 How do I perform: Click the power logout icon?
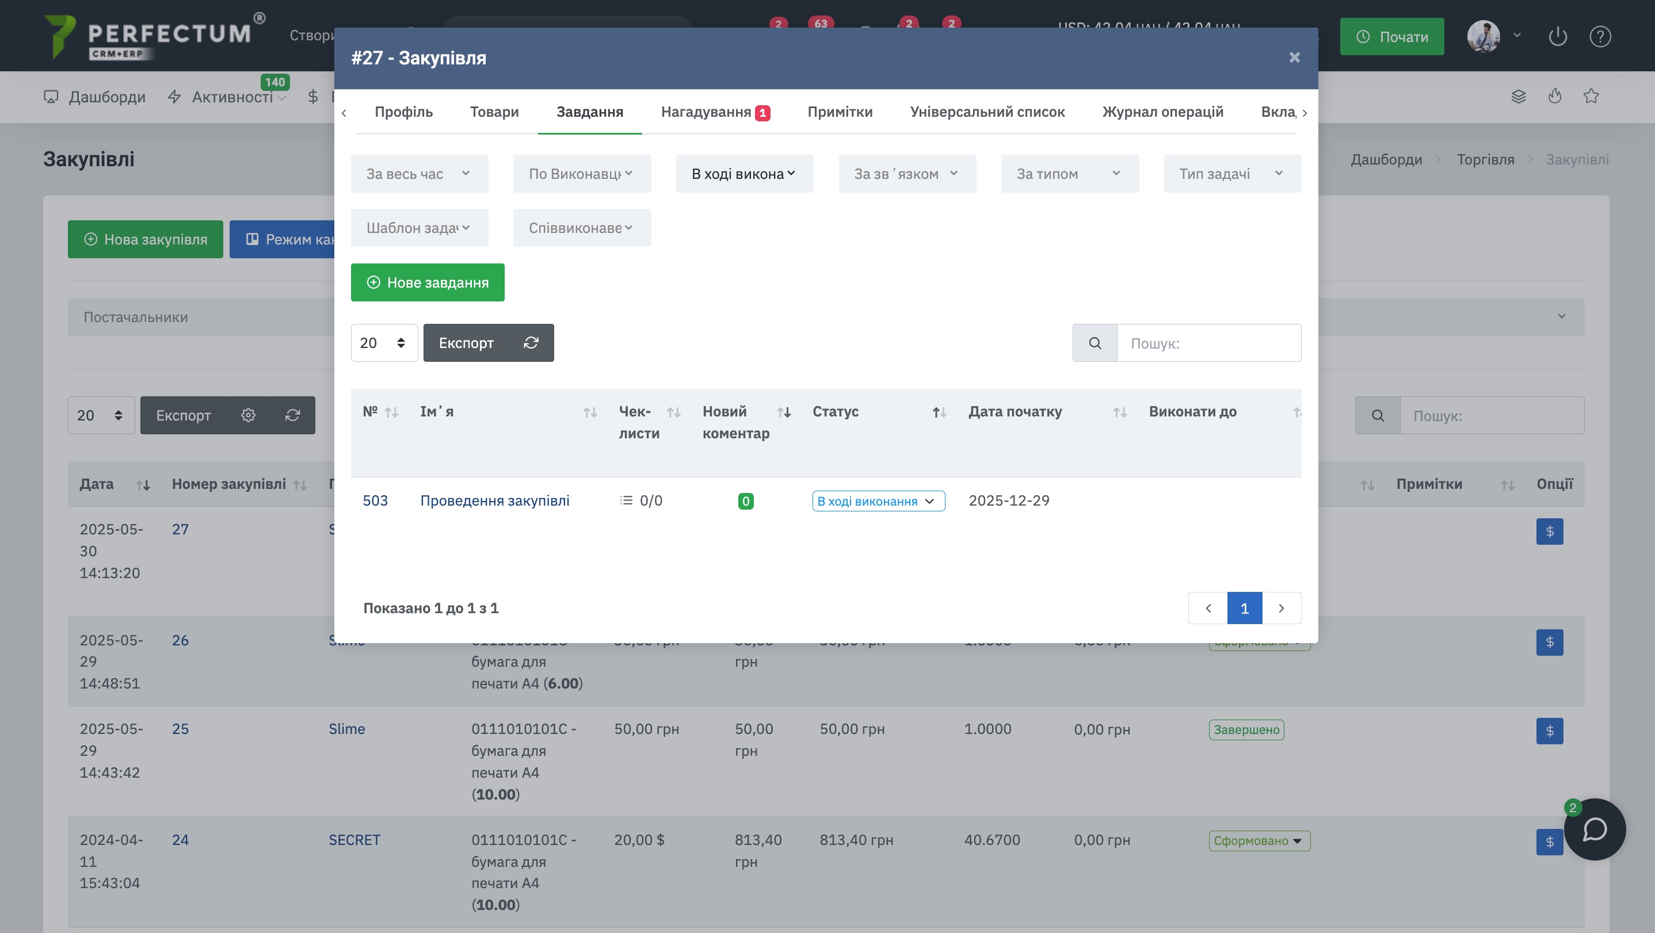pyautogui.click(x=1557, y=37)
